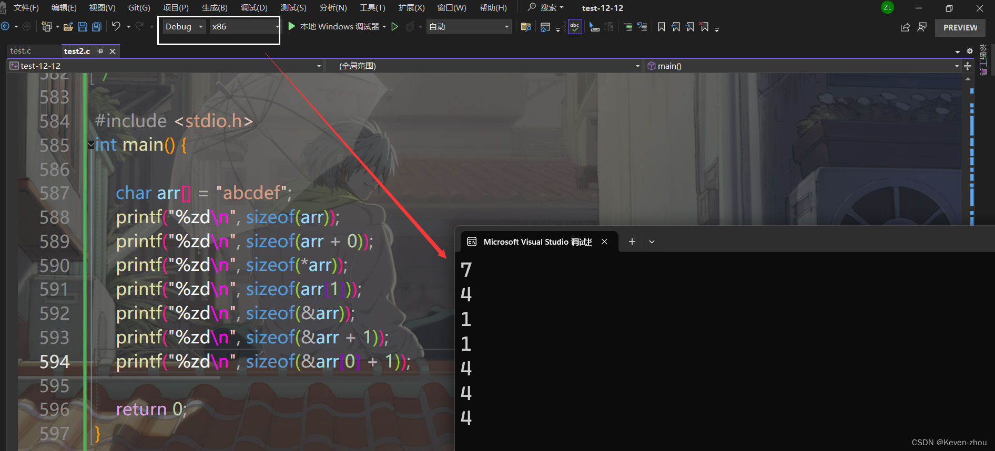Open the Debug configuration dropdown
Image resolution: width=995 pixels, height=451 pixels.
point(184,26)
